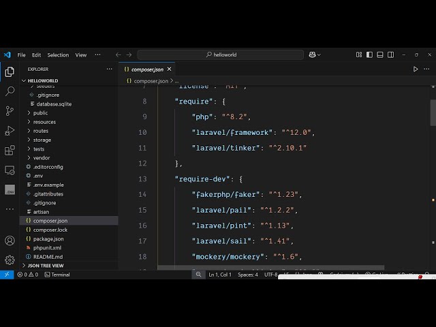Open the dotenv activity bar icon
This screenshot has width=436, height=327.
[10, 189]
